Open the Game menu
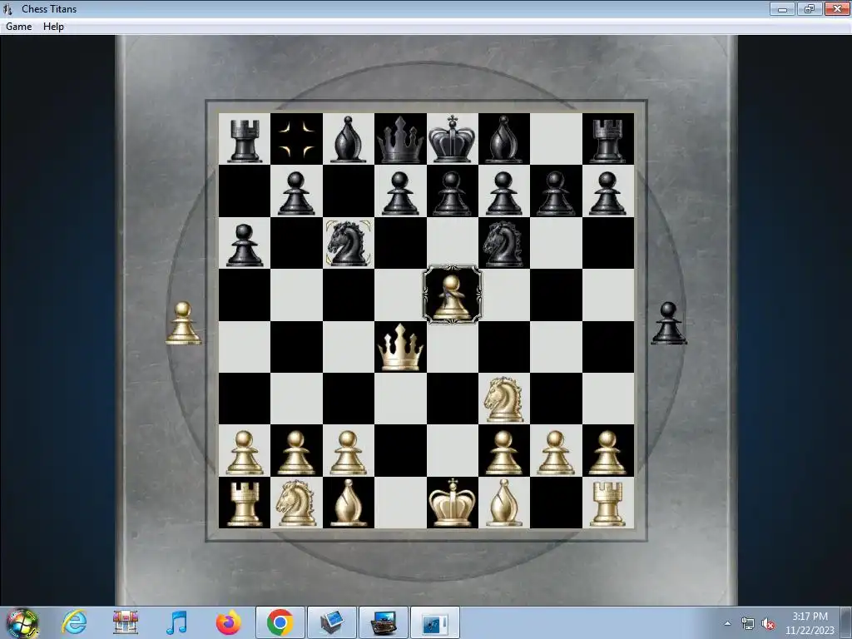 pyautogui.click(x=18, y=27)
